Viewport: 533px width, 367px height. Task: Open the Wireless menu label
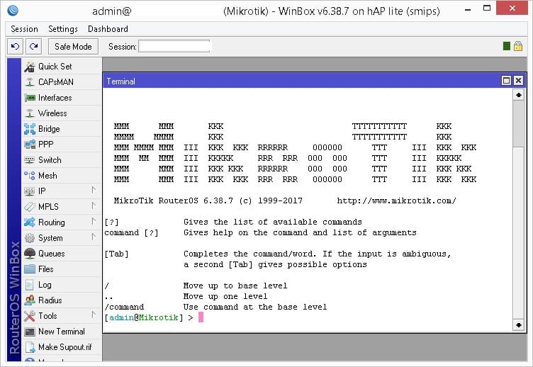click(52, 113)
